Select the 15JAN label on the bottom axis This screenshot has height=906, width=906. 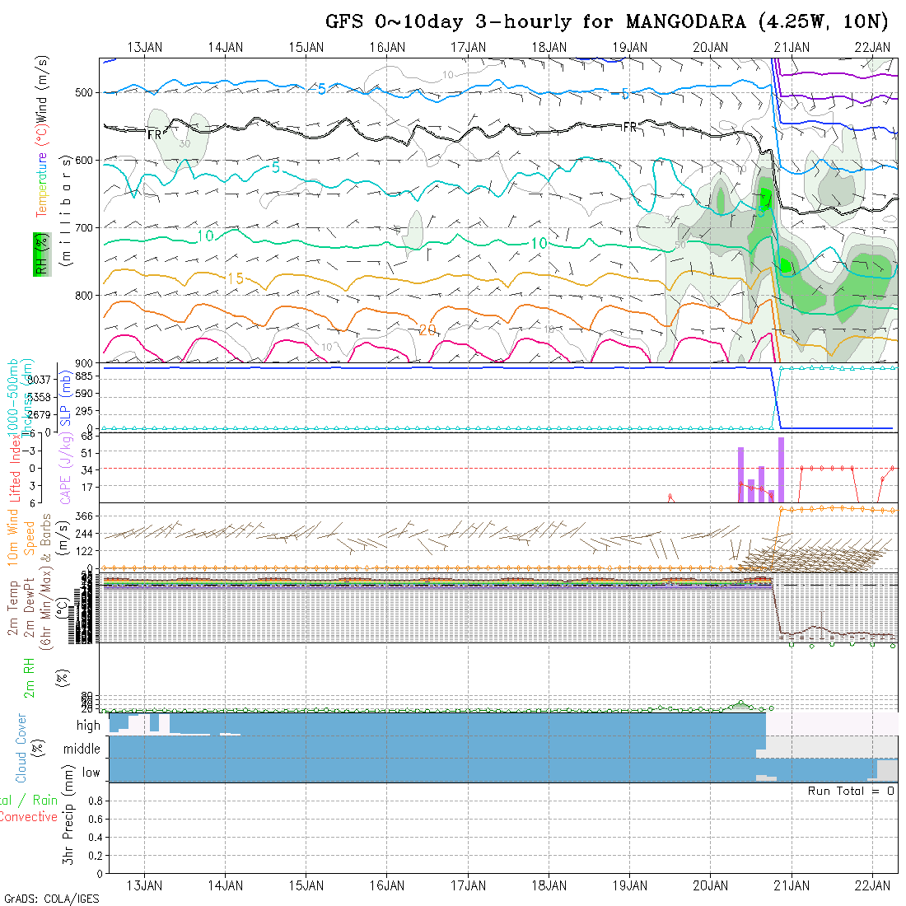306,885
